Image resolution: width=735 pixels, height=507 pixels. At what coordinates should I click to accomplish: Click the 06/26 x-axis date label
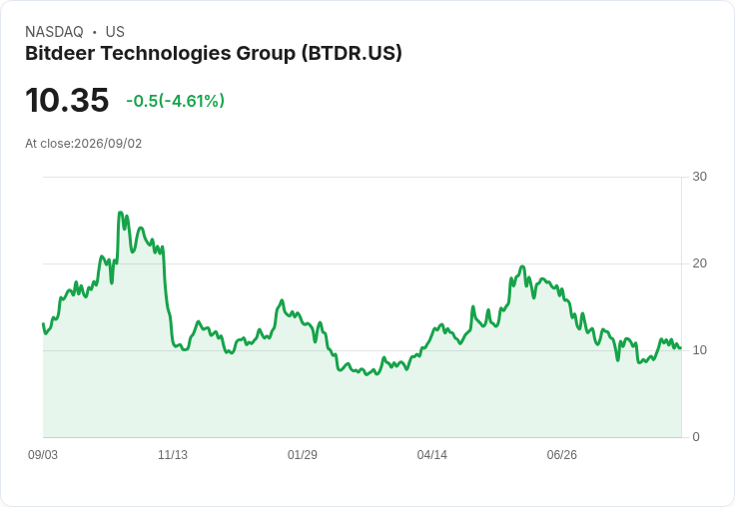[x=561, y=454]
